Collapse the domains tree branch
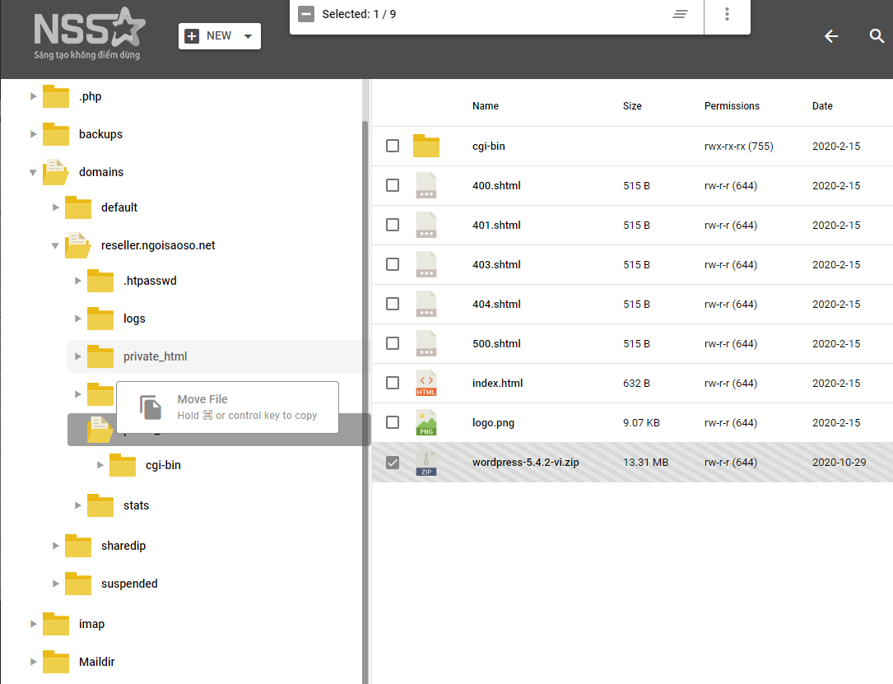Viewport: 893px width, 684px height. tap(33, 172)
